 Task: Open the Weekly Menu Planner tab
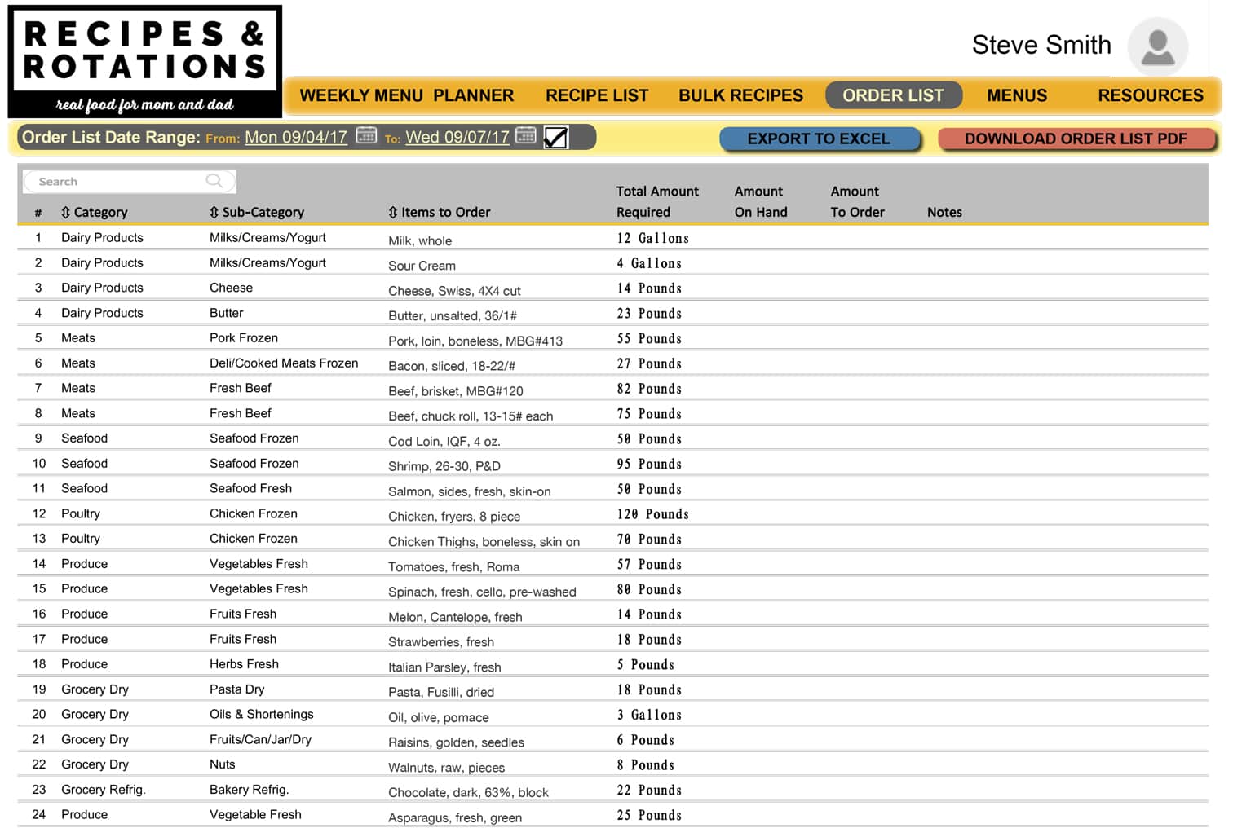pos(407,95)
